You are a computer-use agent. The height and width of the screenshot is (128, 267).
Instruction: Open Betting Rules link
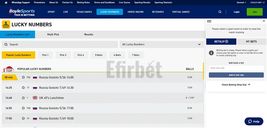pyautogui.click(x=83, y=3)
